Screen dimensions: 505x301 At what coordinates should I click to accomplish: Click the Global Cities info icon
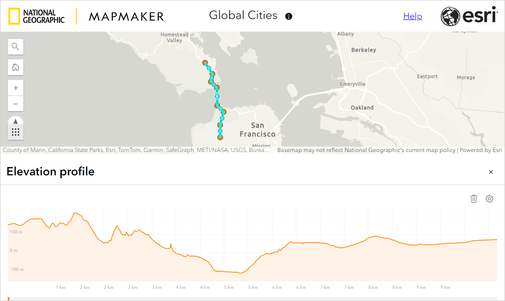[288, 16]
